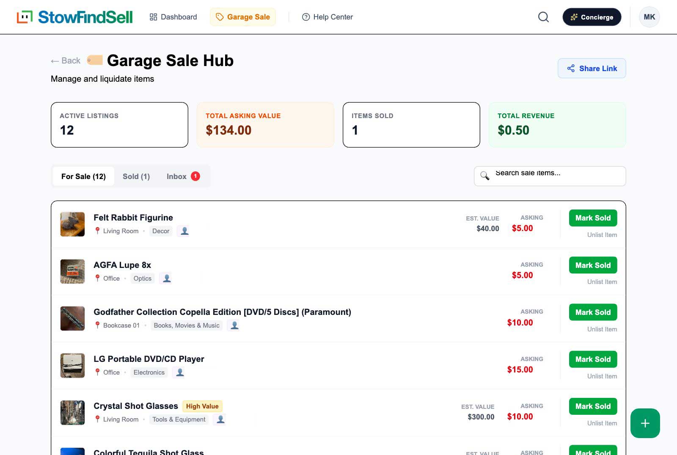Click the Active Listings card

click(119, 125)
